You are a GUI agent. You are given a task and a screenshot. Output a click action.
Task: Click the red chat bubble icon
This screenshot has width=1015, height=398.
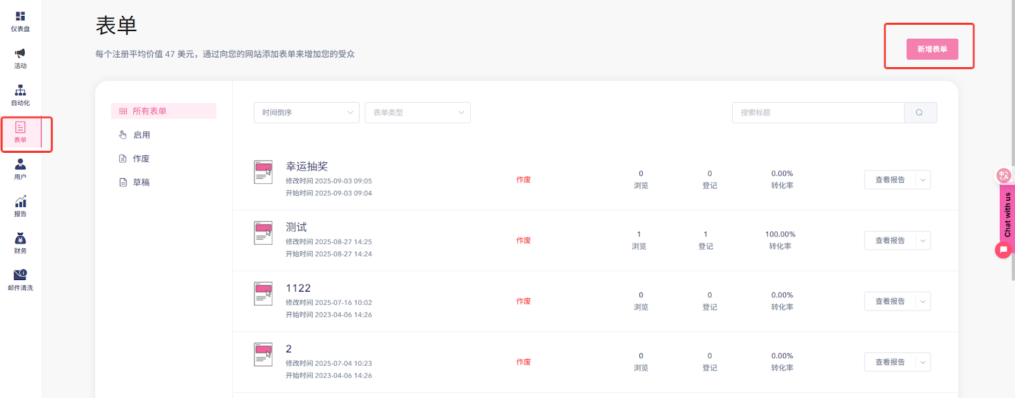1003,250
